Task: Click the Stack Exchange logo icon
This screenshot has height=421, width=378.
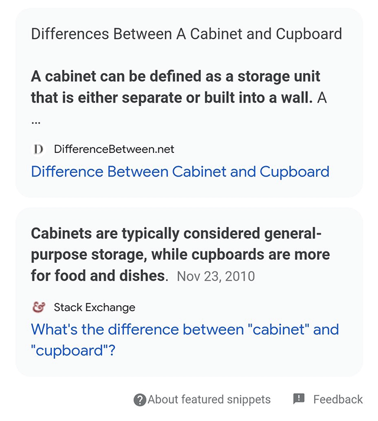Action: point(39,307)
